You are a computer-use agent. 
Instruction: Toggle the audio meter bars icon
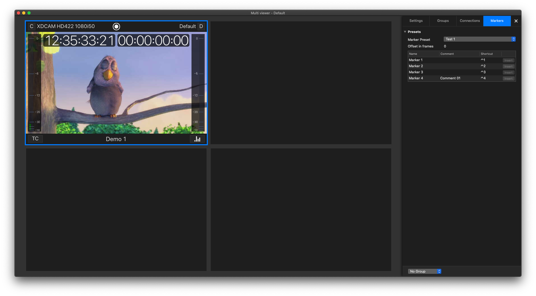197,139
